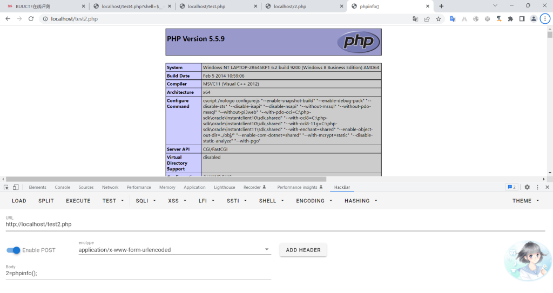Toggle the device toolbar icon in DevTools
Viewport: 553px width, 293px height.
(x=16, y=187)
